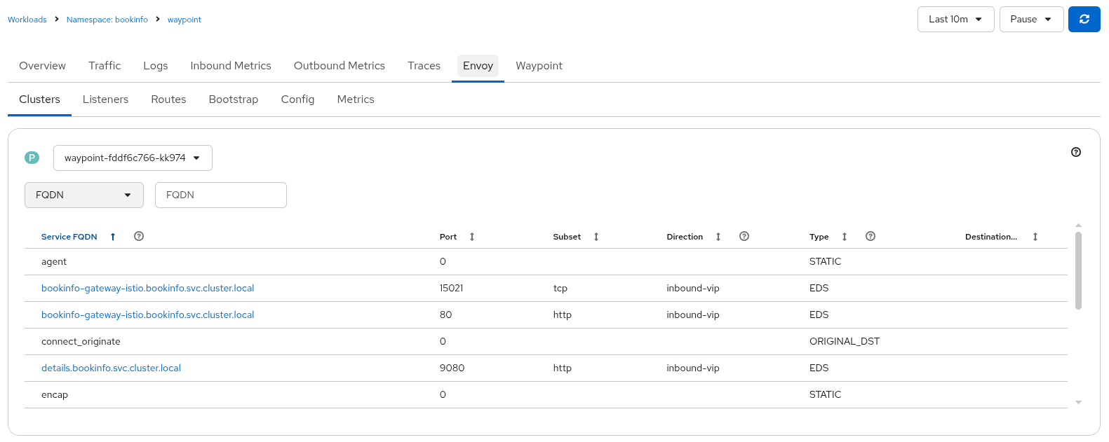The height and width of the screenshot is (442, 1109).
Task: Switch to the Listeners tab
Action: click(105, 99)
